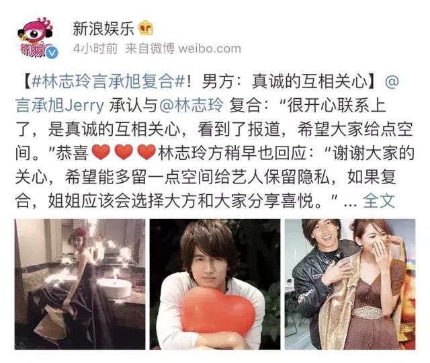Open the weibo.com source link
Screen dimensions: 430x363
pyautogui.click(x=210, y=48)
